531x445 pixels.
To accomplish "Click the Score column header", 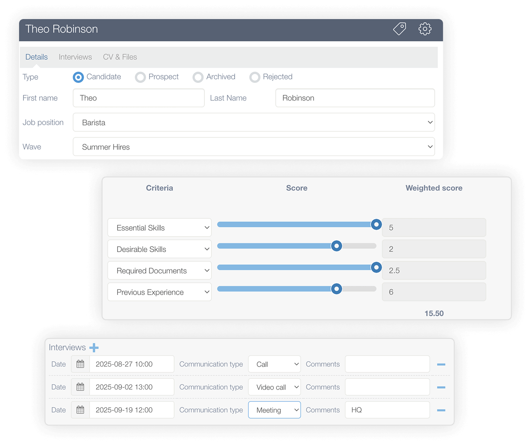I will (297, 188).
